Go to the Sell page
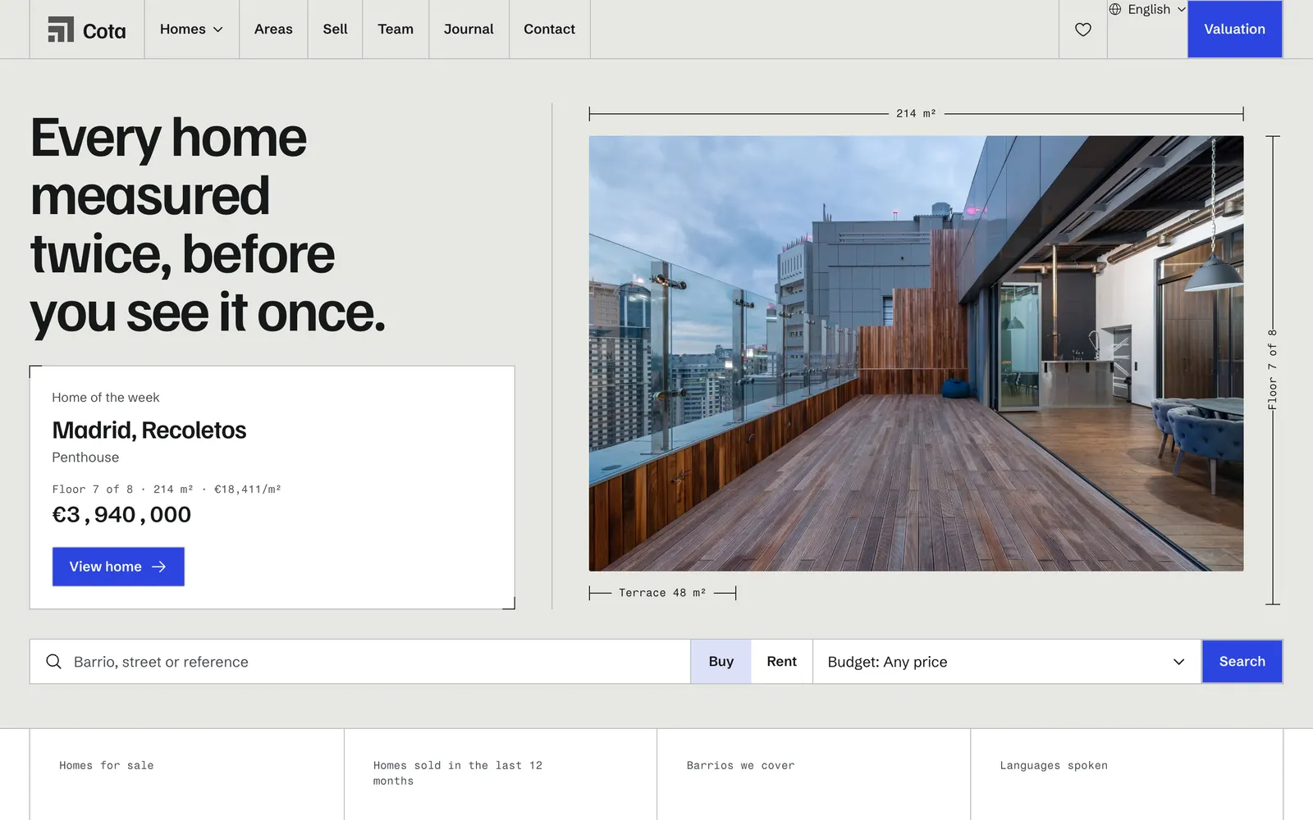This screenshot has height=820, width=1313. point(335,30)
